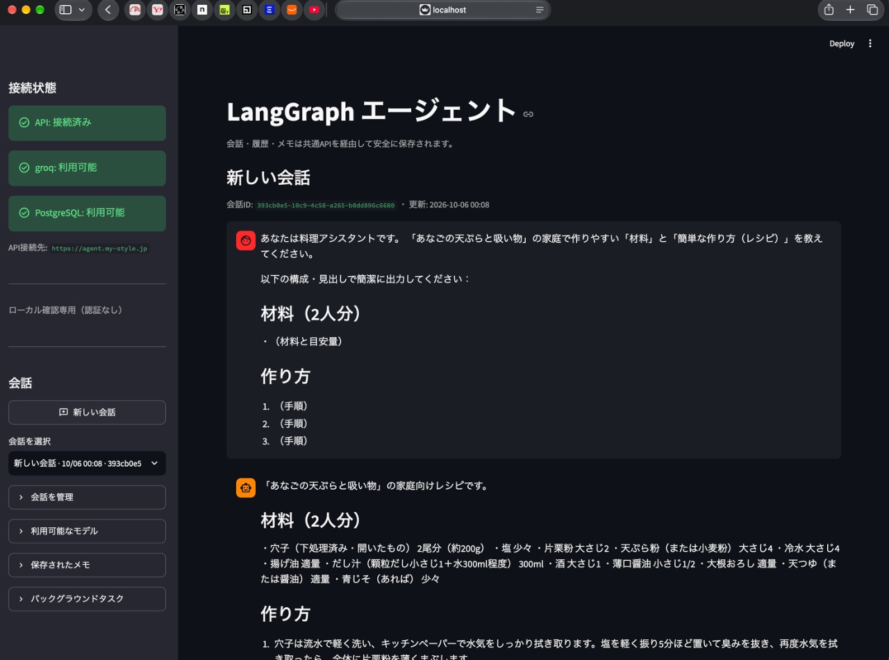Click the 新しい会話 heading in main area
Image resolution: width=889 pixels, height=660 pixels.
268,177
